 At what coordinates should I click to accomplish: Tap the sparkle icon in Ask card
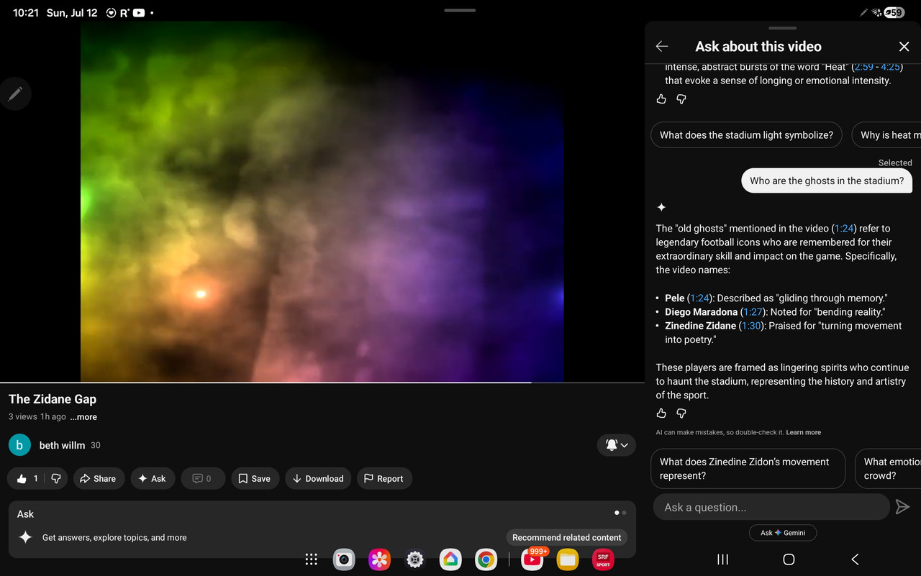[25, 537]
